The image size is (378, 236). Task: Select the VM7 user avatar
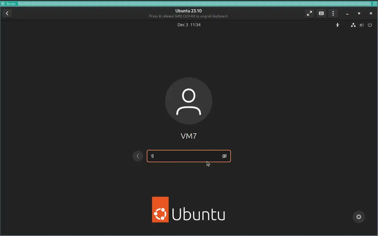(x=189, y=101)
